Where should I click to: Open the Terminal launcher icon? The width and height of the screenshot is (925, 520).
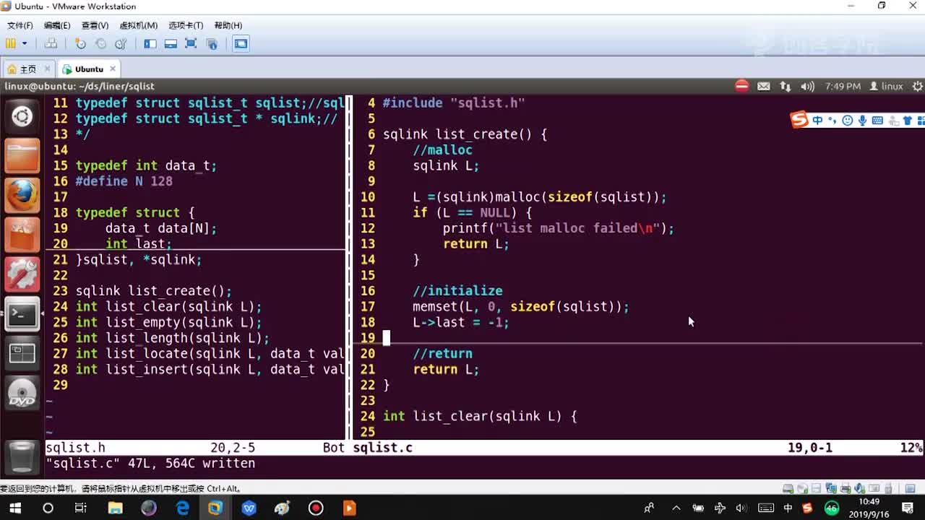click(x=22, y=313)
